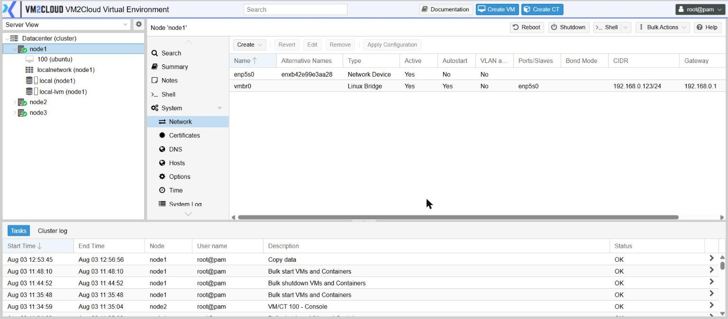Open details arrow for VM/CT 100 Console task
The width and height of the screenshot is (728, 319).
pos(711,305)
